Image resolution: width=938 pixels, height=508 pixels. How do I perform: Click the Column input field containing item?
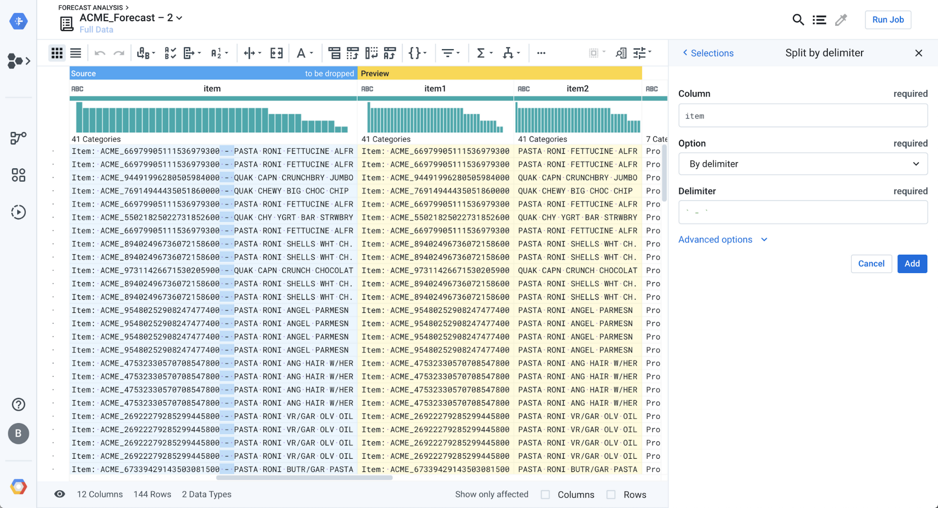[x=803, y=116]
